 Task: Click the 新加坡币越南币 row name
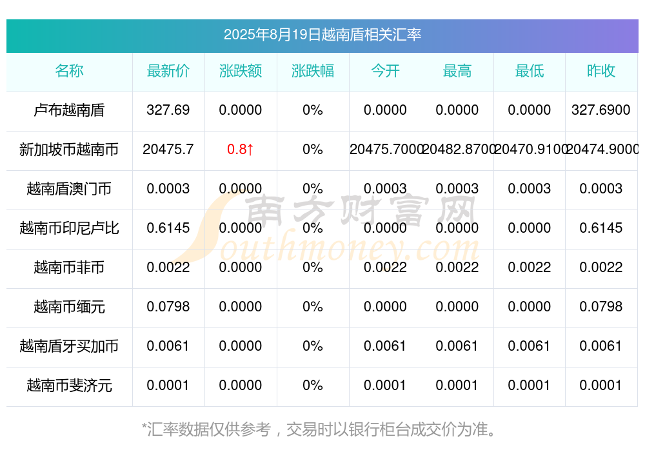click(69, 150)
